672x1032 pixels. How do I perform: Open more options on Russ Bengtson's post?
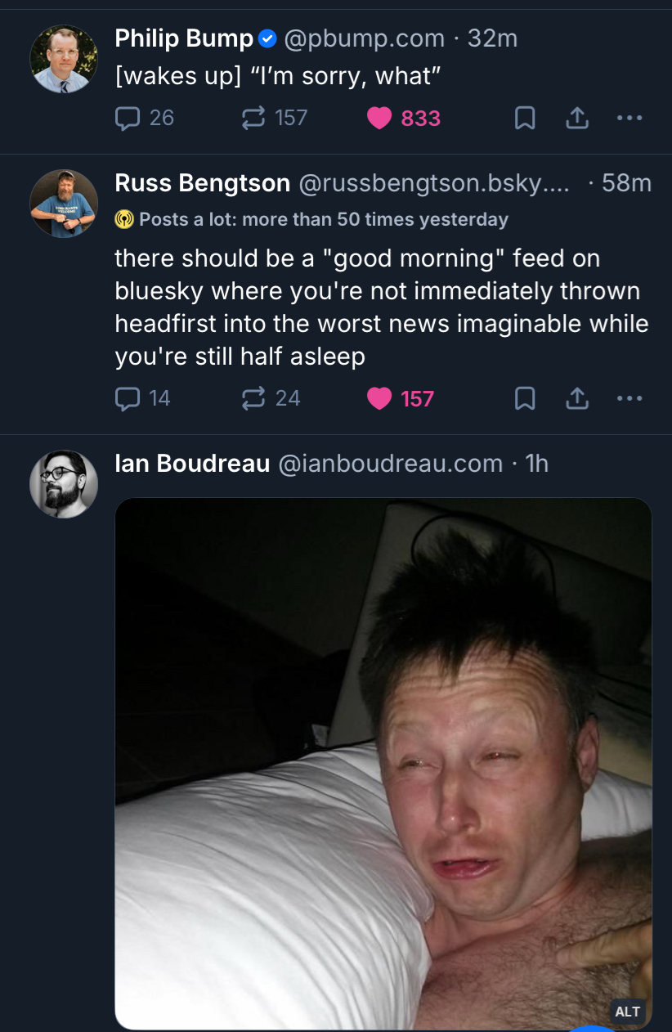coord(629,398)
